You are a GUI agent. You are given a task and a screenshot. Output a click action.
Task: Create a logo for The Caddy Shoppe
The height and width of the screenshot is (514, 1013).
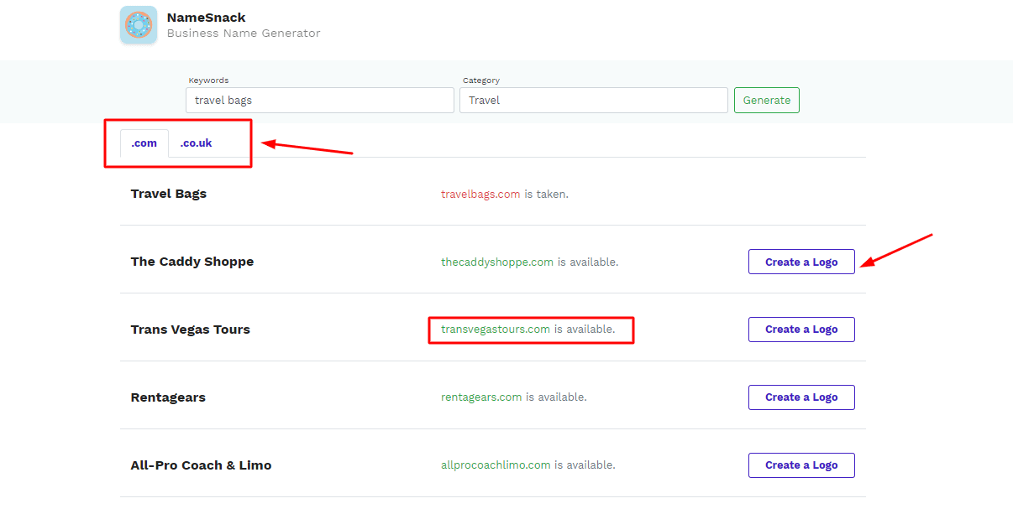(x=801, y=262)
